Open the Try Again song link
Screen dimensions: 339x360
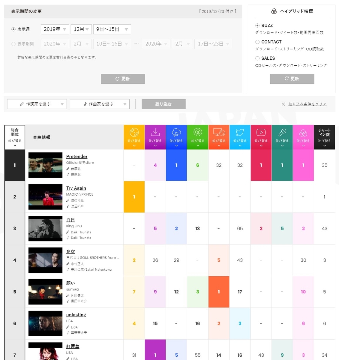[76, 188]
